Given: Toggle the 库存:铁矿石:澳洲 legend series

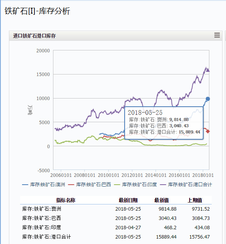Looking at the screenshot, I should 44,185.
